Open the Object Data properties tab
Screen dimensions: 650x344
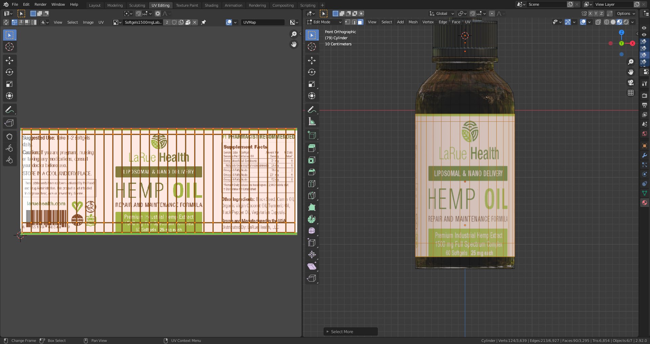click(x=645, y=193)
